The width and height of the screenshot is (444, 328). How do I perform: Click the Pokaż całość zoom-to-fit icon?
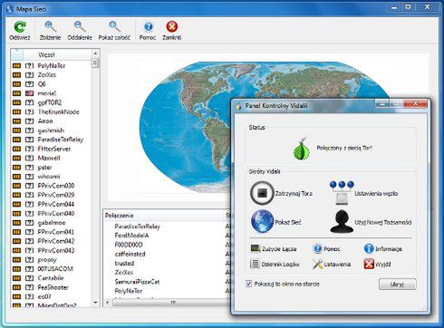(x=114, y=26)
